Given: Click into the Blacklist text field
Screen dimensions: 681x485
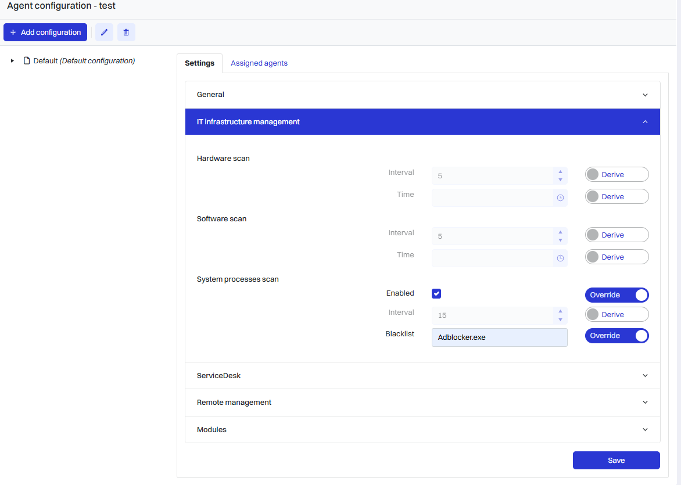Looking at the screenshot, I should coord(500,337).
